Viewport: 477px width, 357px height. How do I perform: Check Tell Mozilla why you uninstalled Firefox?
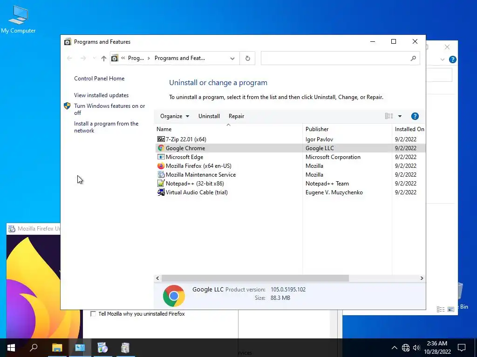tap(93, 314)
